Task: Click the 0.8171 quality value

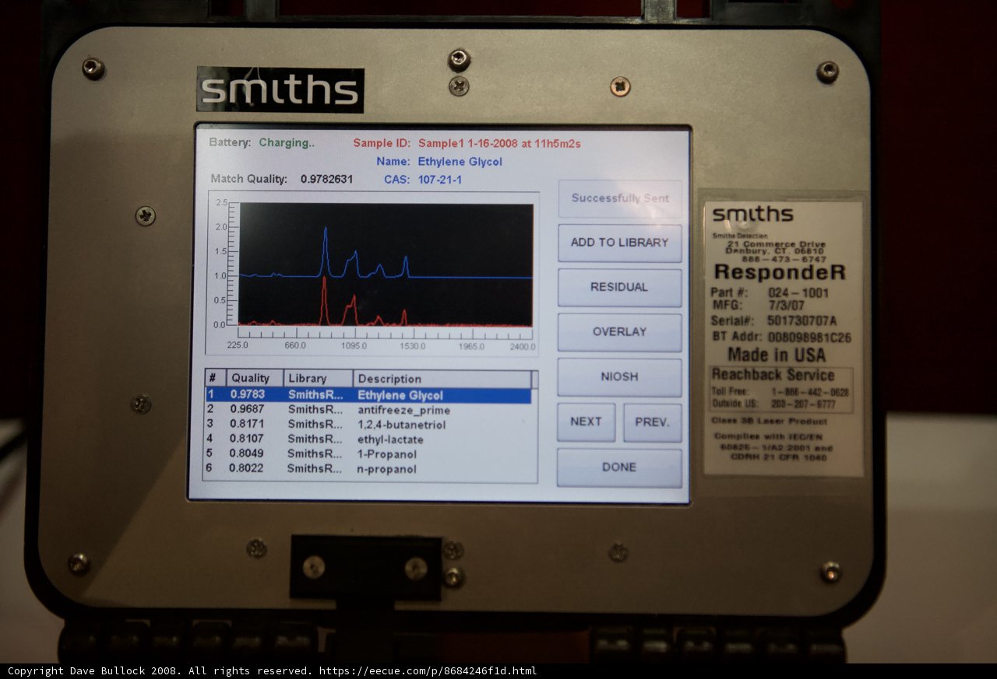Action: [247, 425]
